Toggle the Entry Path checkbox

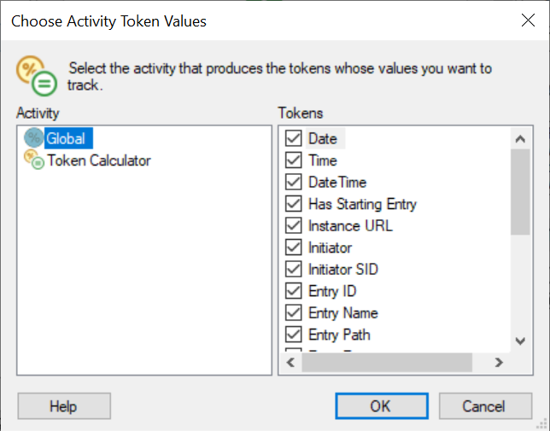(x=294, y=335)
